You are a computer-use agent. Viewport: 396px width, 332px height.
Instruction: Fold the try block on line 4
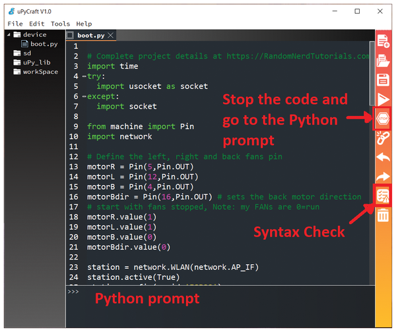click(84, 76)
